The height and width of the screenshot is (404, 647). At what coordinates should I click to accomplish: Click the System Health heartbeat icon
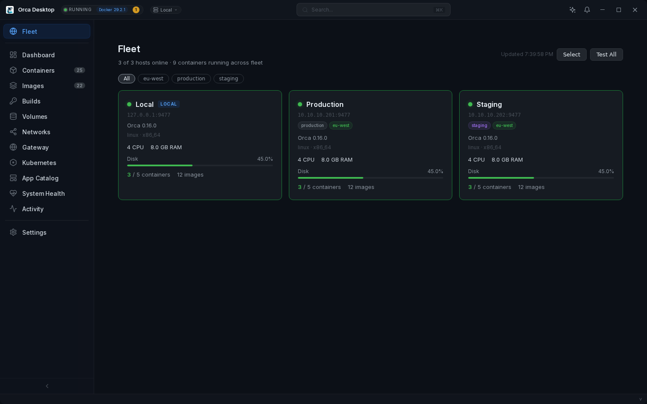tap(13, 193)
